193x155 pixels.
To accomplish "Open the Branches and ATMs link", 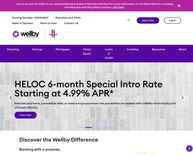I will click(68, 18).
